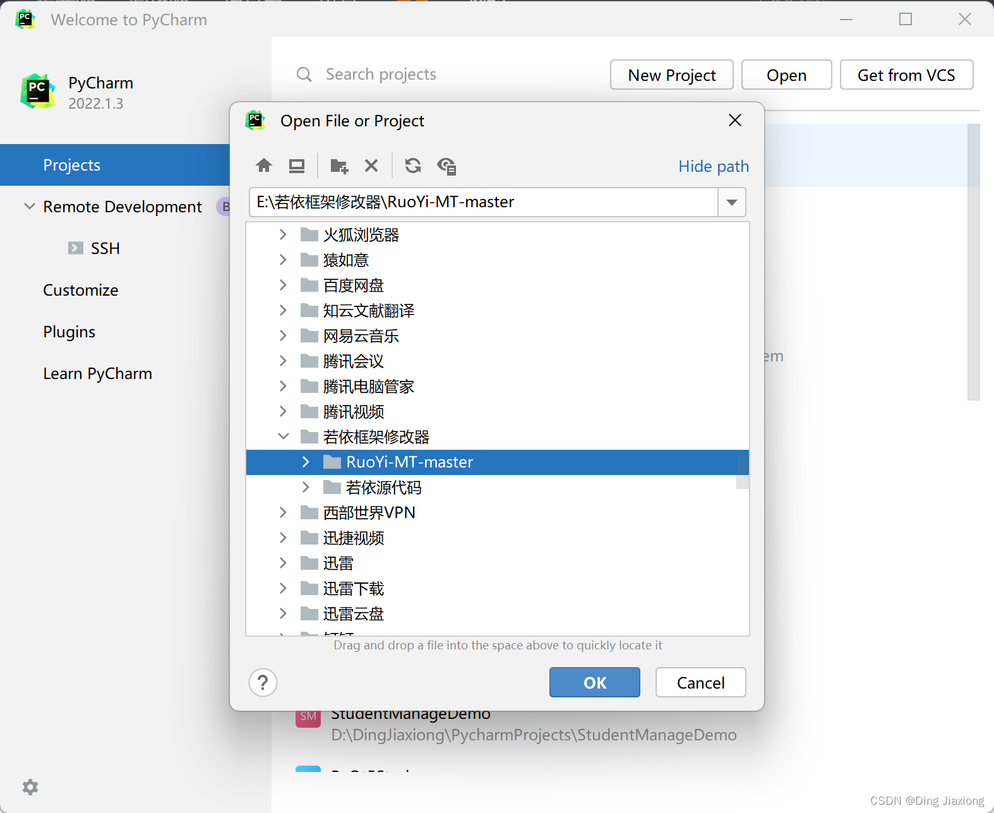Click the Search projects field
The width and height of the screenshot is (994, 813).
pyautogui.click(x=381, y=75)
